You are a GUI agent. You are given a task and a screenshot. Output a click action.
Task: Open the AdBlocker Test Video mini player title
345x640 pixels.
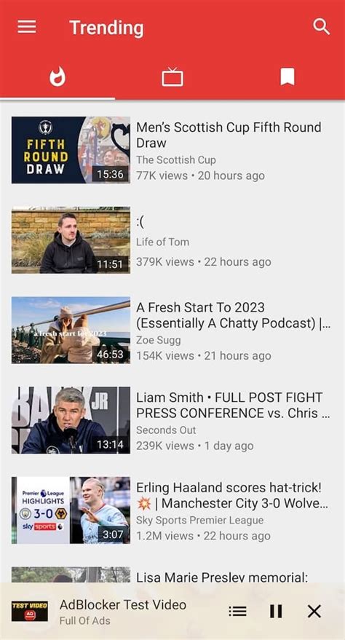pyautogui.click(x=123, y=604)
